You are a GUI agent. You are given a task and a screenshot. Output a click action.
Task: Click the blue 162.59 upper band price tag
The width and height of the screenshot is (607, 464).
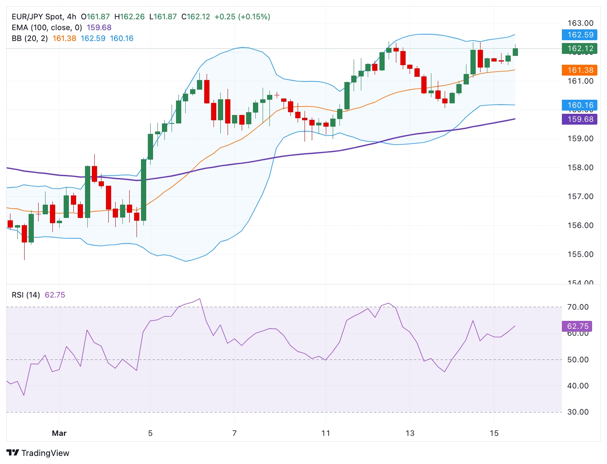point(580,35)
